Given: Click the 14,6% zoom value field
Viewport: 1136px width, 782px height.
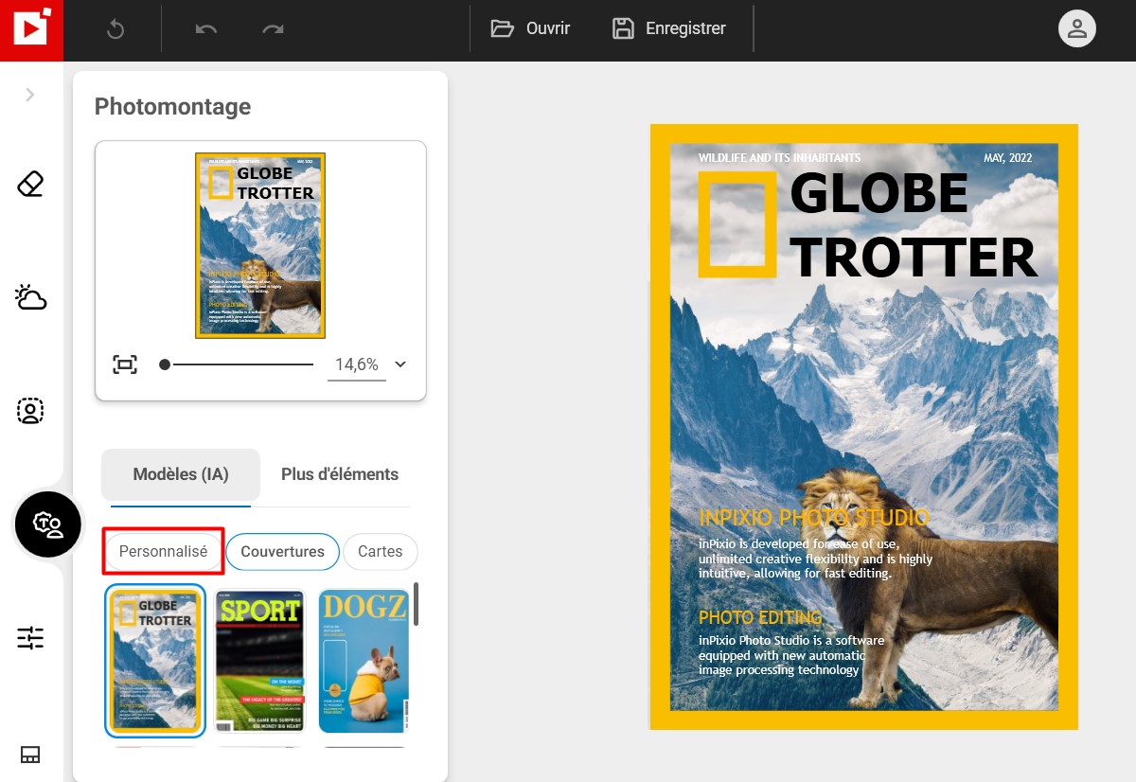Looking at the screenshot, I should pyautogui.click(x=357, y=364).
